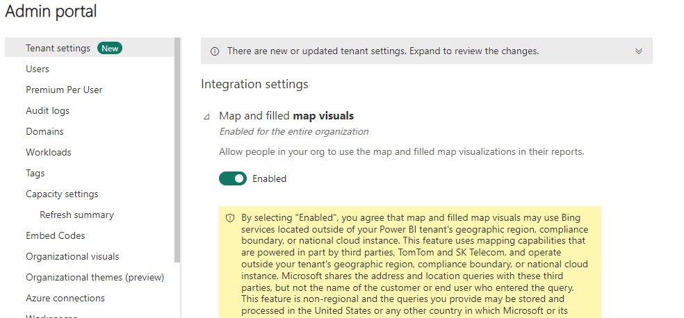Viewport: 684px width, 318px height.
Task: Open Tenant settings in sidebar
Action: (x=58, y=48)
